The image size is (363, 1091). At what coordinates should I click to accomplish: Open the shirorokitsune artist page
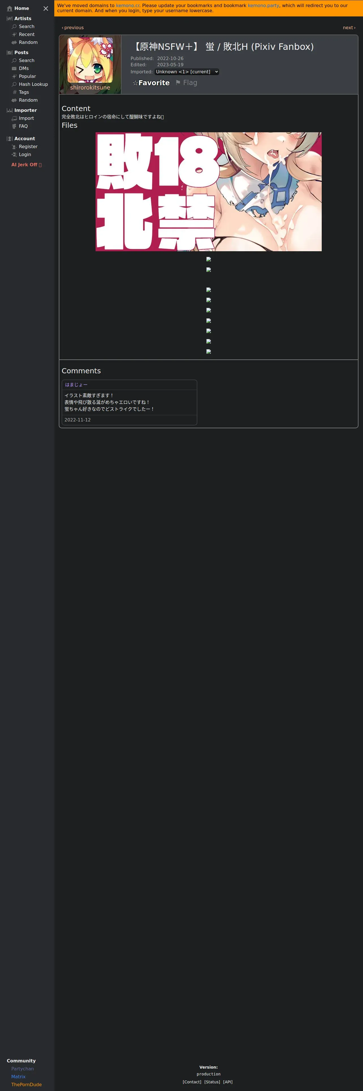(x=90, y=88)
